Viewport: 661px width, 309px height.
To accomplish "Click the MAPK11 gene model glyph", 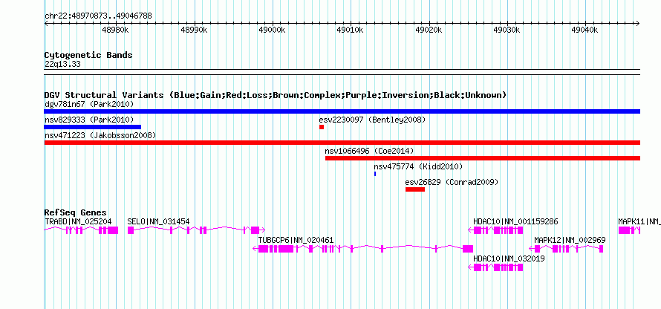I will tap(629, 230).
